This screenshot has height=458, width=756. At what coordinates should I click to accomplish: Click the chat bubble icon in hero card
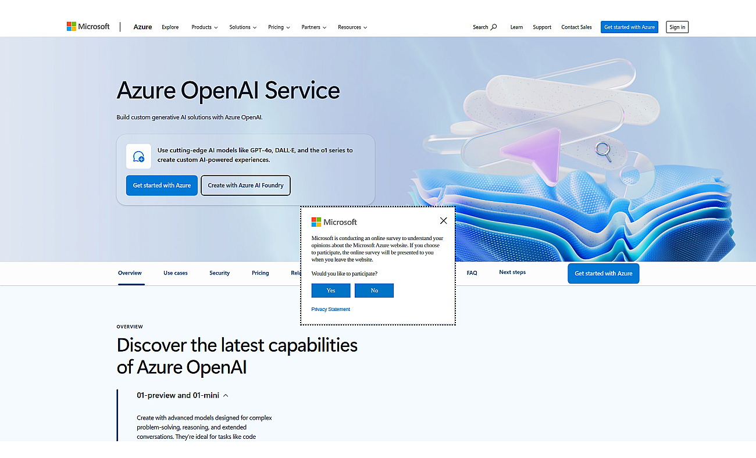pos(138,156)
